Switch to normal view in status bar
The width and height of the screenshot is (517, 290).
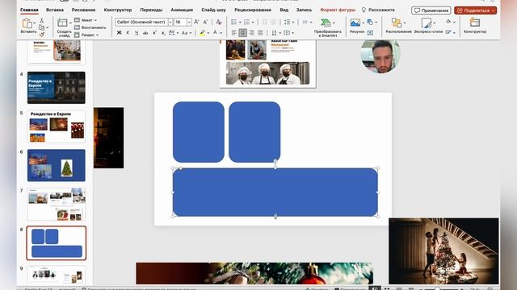coord(375,288)
